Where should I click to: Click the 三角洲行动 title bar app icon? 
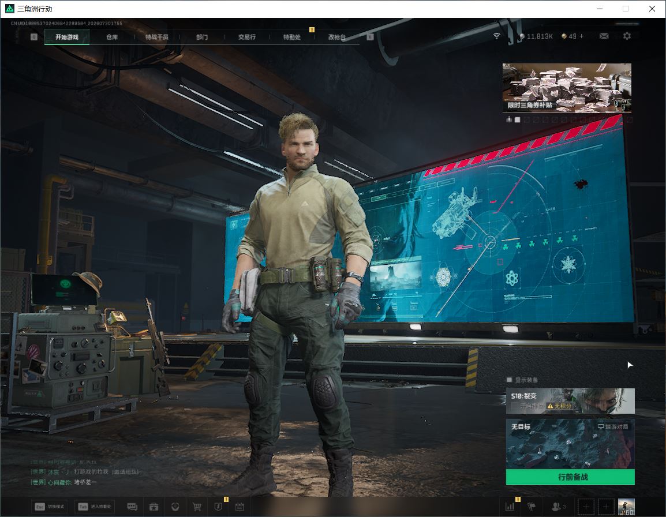tap(9, 9)
